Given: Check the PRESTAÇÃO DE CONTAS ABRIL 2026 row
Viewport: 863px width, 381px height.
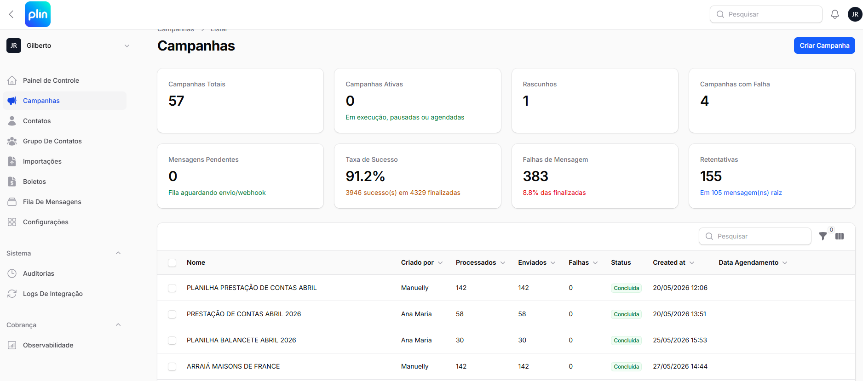Looking at the screenshot, I should [x=172, y=314].
